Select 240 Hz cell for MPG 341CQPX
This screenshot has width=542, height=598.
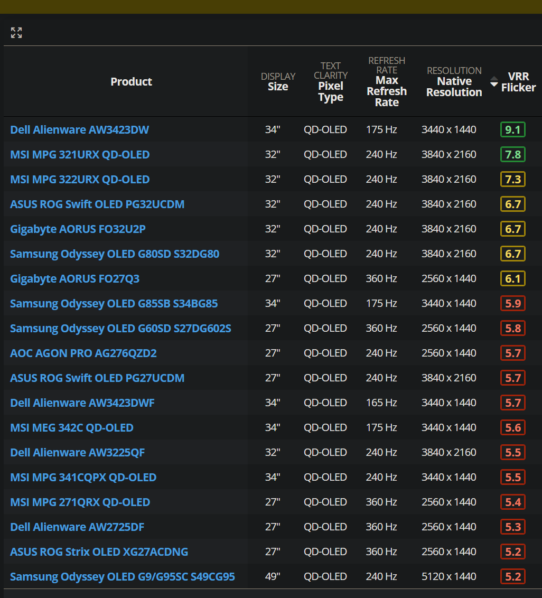[x=381, y=477]
